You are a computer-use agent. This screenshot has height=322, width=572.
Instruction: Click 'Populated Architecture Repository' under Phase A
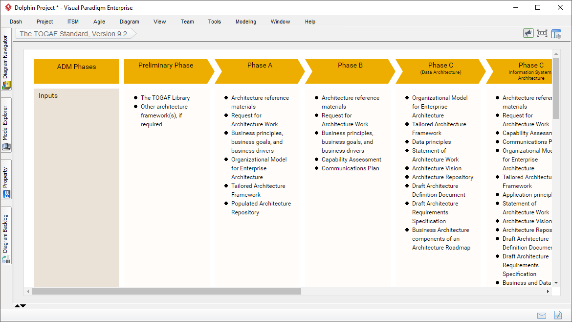pos(261,208)
